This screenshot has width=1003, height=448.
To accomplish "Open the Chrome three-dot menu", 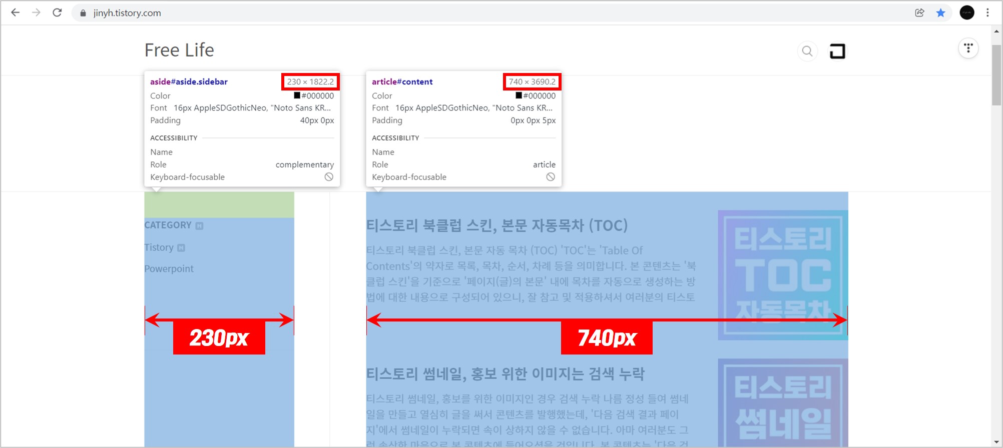I will pyautogui.click(x=987, y=12).
